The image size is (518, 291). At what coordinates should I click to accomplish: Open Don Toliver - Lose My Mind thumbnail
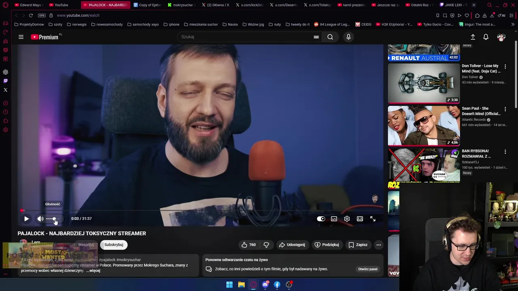coord(424,83)
